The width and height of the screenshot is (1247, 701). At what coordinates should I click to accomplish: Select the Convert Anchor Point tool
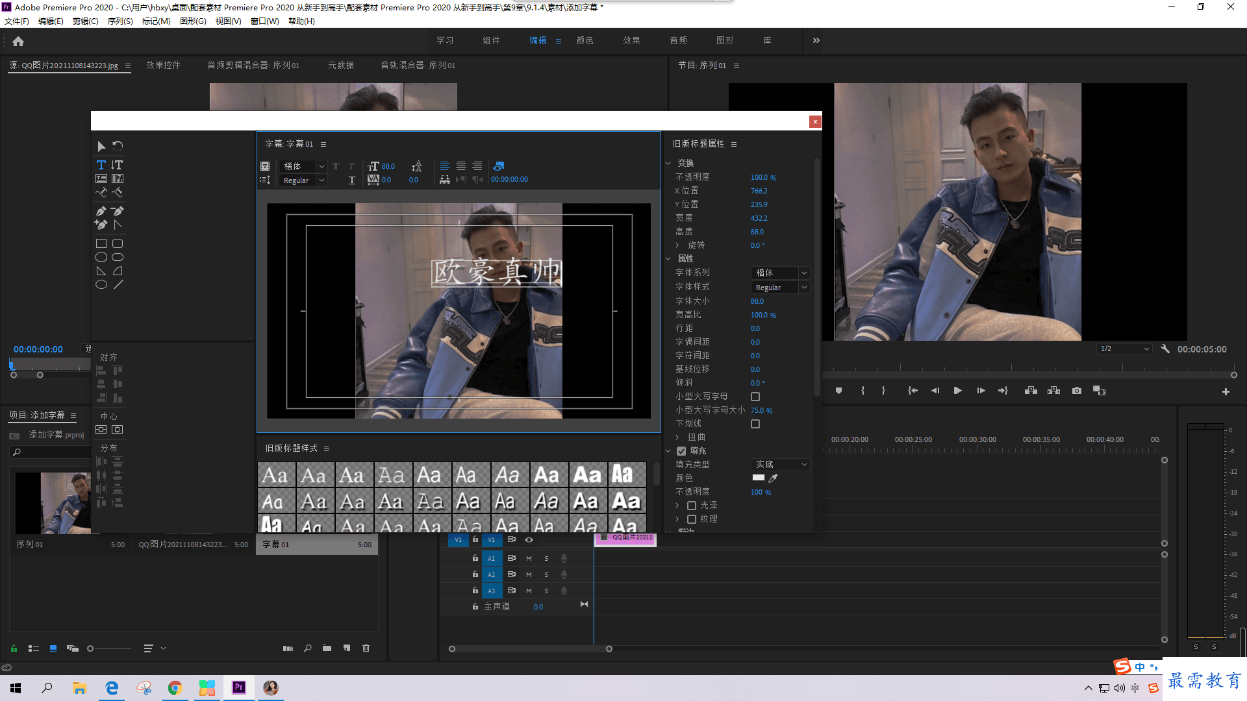[118, 225]
